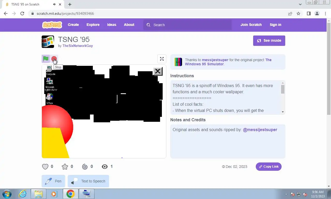
Task: Toggle the browser side panel icon
Action: 309,13
